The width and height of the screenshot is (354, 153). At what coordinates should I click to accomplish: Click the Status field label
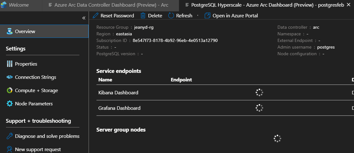[102, 47]
